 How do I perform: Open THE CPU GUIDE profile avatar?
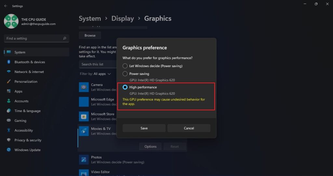(11, 21)
